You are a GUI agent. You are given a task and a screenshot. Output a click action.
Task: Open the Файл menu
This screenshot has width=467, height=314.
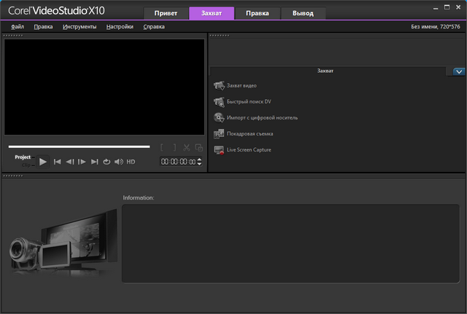point(18,27)
